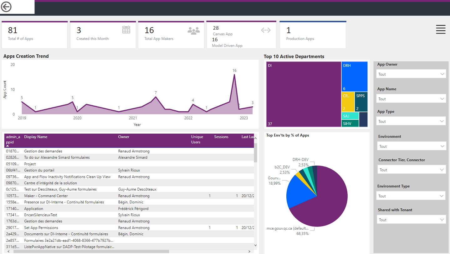Expand the Connector Tier, Connector dropdown
The height and width of the screenshot is (254, 450).
click(x=412, y=170)
